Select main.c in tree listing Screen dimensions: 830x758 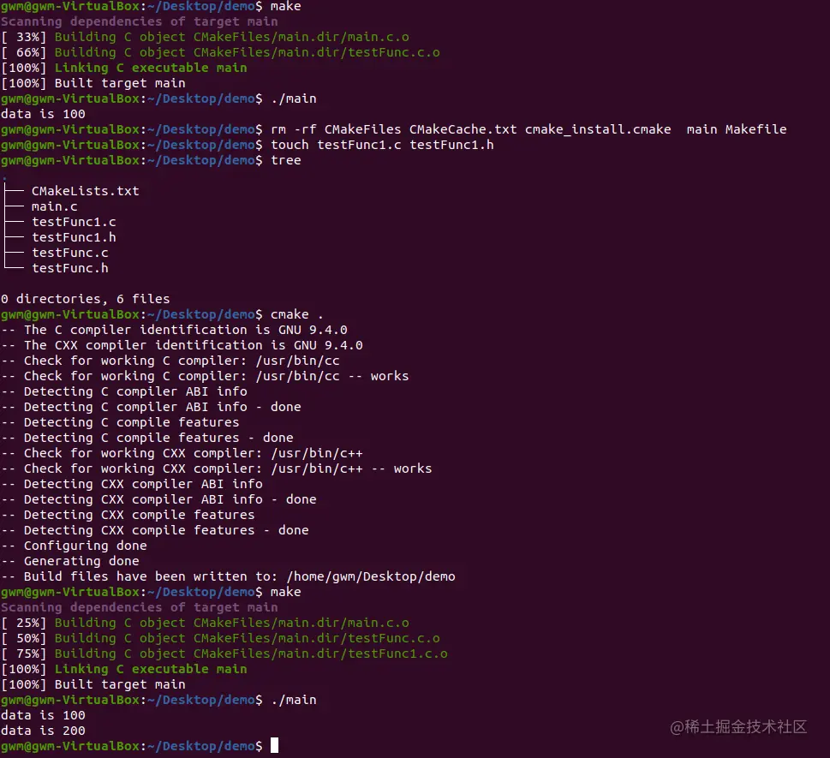tap(55, 206)
